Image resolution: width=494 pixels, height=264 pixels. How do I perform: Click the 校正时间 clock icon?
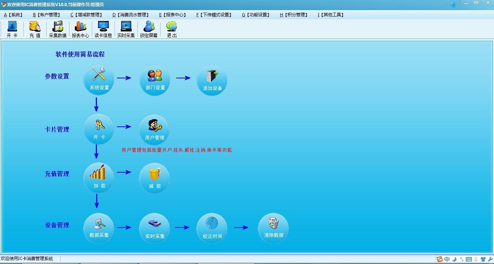point(212,228)
